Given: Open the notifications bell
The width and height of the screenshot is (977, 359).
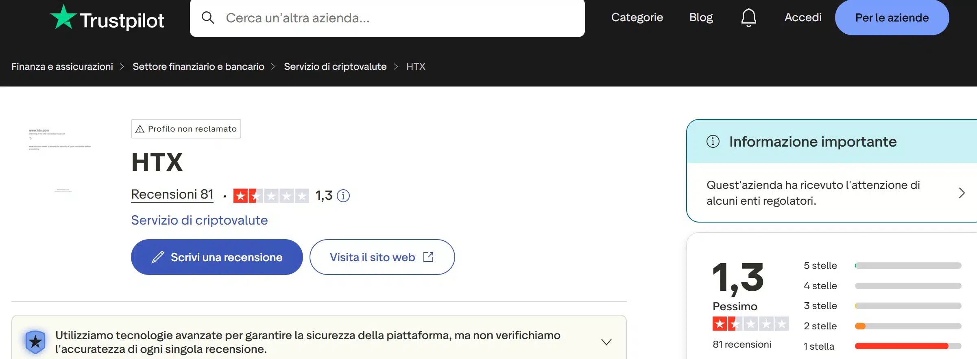Looking at the screenshot, I should pos(748,17).
